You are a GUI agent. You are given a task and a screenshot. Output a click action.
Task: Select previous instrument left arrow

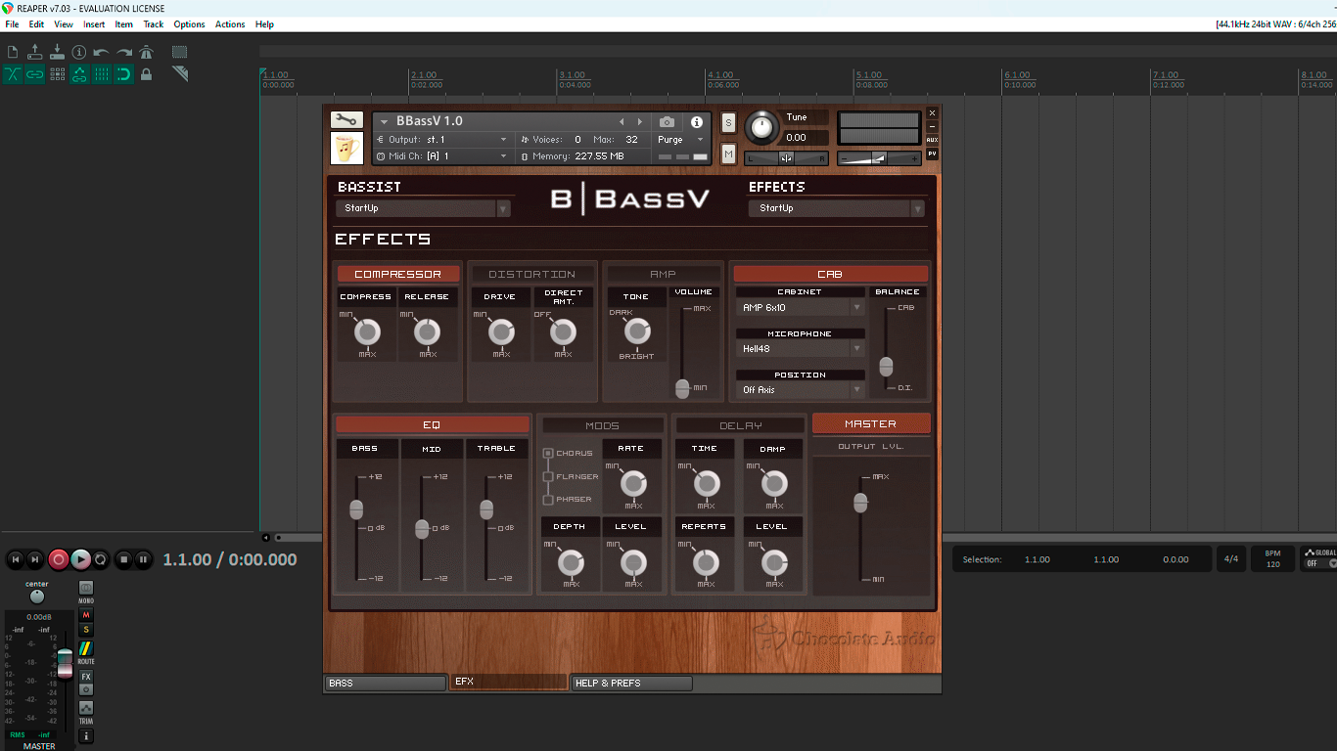click(x=621, y=121)
